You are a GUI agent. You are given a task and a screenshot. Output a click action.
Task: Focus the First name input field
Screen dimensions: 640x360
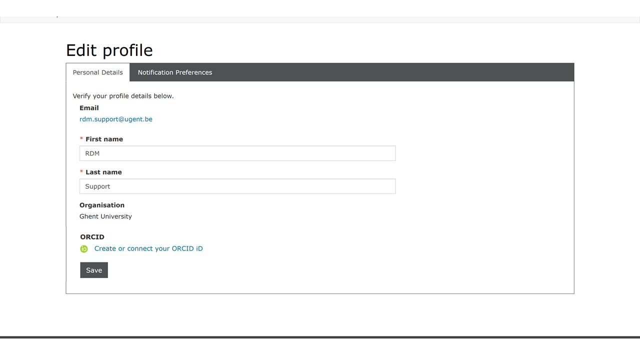pos(237,153)
